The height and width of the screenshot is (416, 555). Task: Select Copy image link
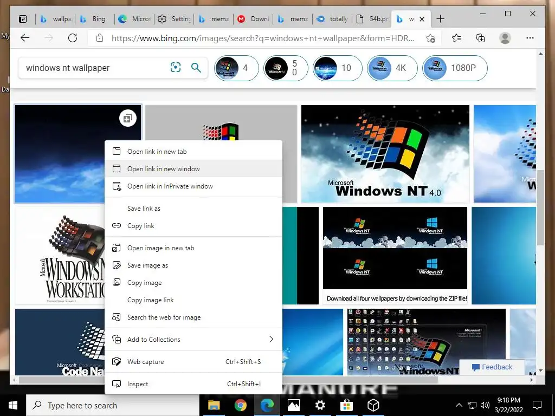click(193, 300)
